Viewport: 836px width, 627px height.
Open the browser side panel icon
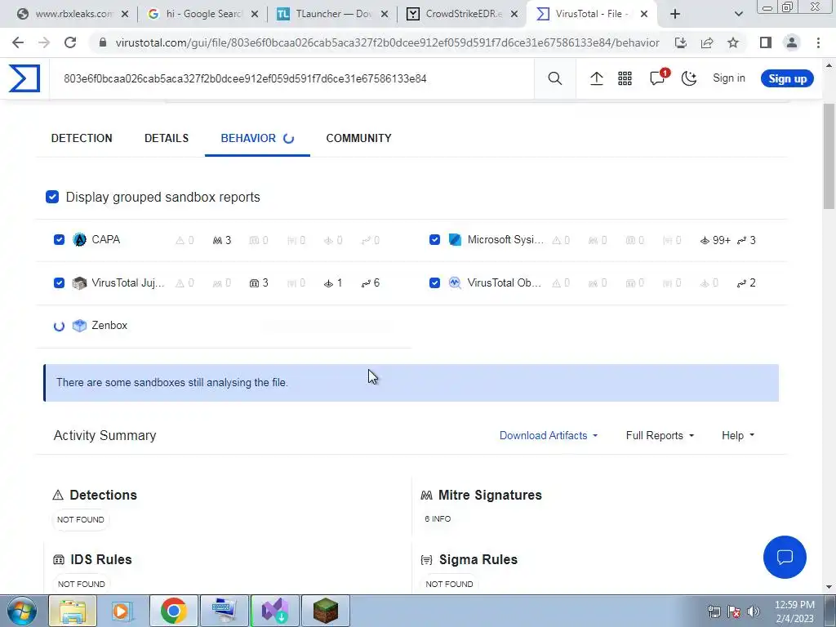[766, 42]
